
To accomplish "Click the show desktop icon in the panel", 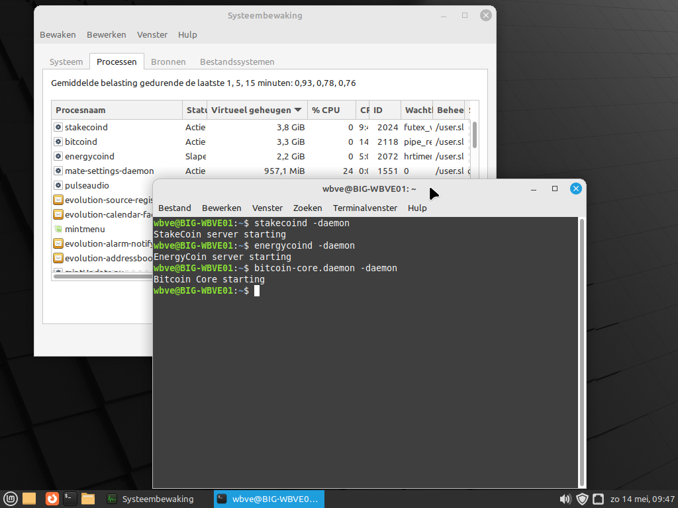I will tap(29, 499).
